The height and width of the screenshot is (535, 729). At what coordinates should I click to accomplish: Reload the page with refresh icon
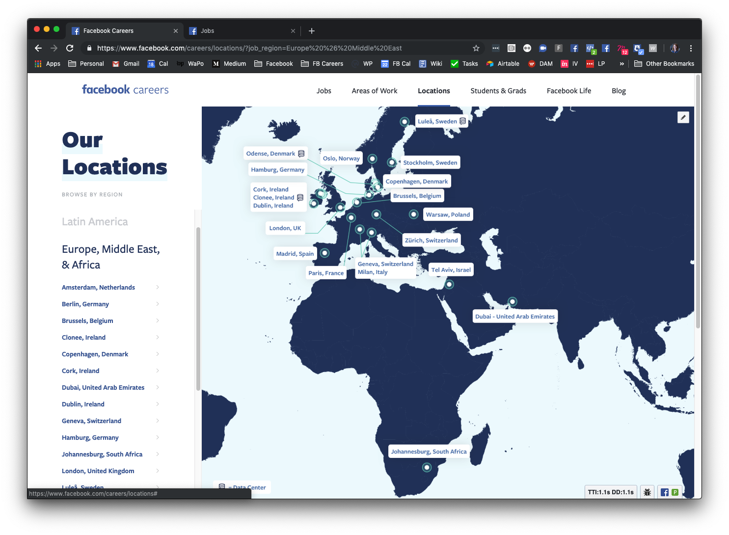[x=70, y=48]
